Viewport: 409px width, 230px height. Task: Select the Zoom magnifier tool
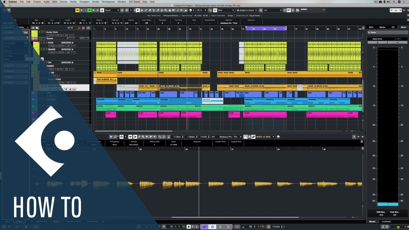[166, 10]
